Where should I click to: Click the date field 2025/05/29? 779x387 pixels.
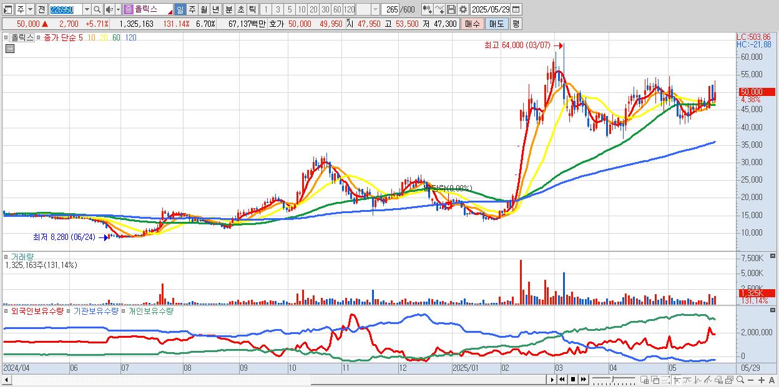pos(490,9)
